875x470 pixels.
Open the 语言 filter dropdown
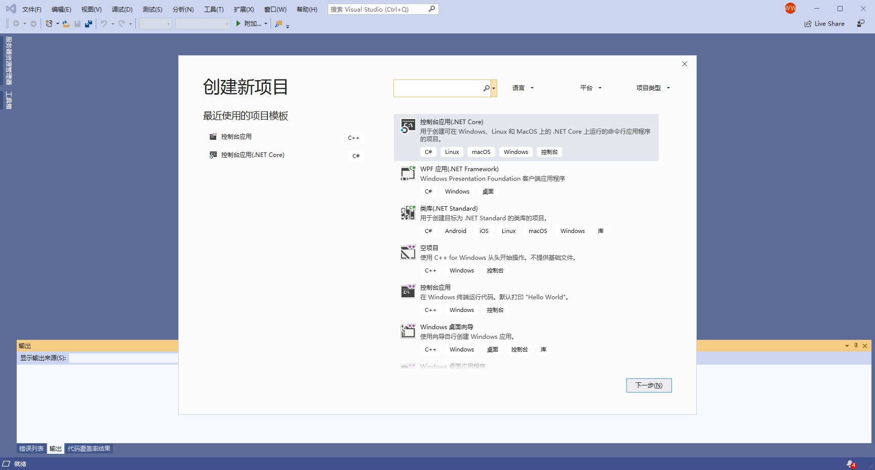pos(523,88)
